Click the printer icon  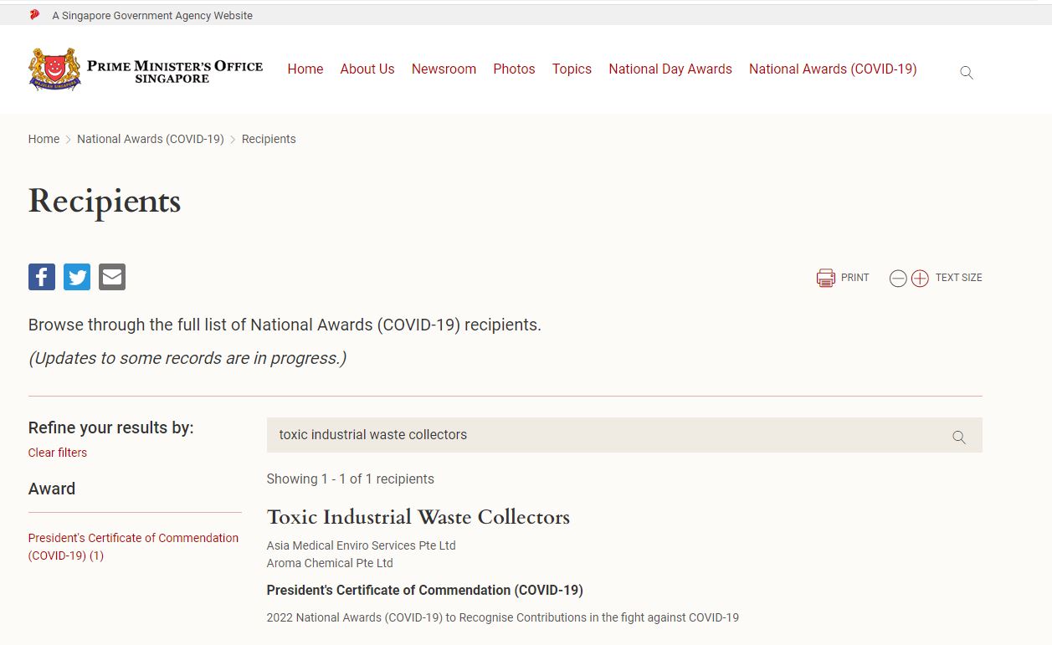point(826,278)
